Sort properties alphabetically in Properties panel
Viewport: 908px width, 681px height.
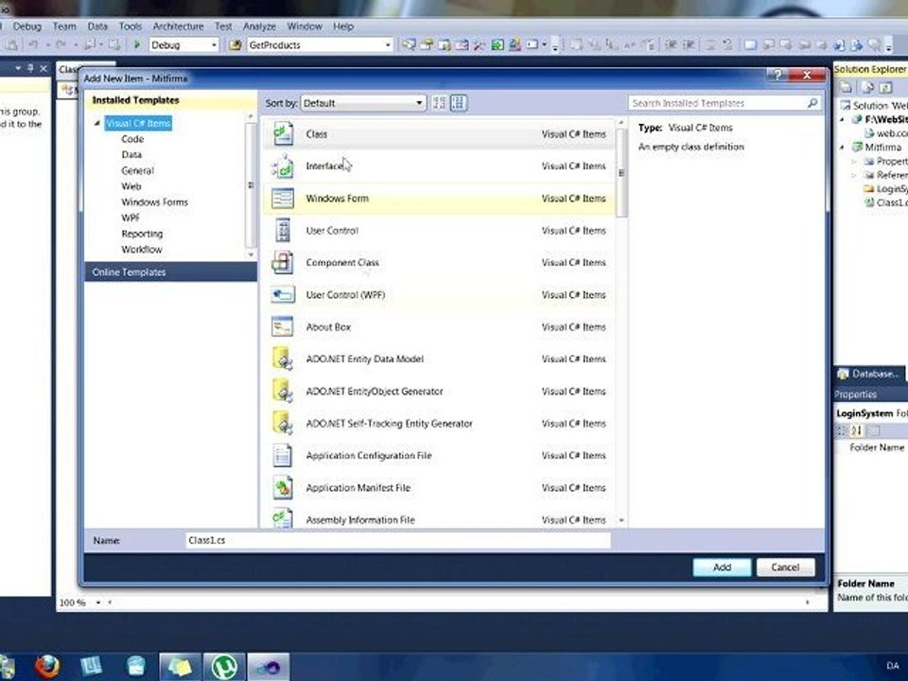click(857, 430)
